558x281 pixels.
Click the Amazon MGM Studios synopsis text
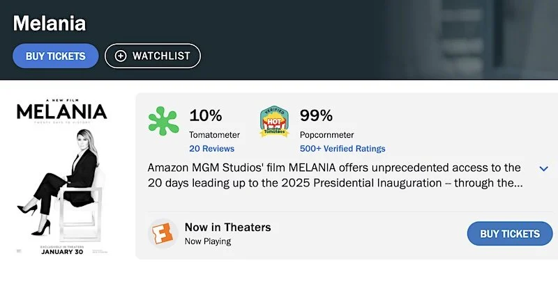(335, 175)
